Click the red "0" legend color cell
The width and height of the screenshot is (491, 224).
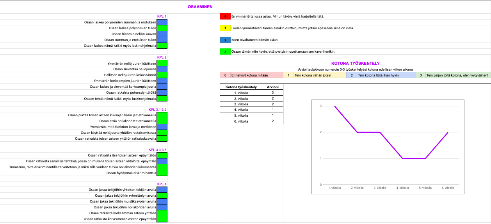pyautogui.click(x=225, y=16)
